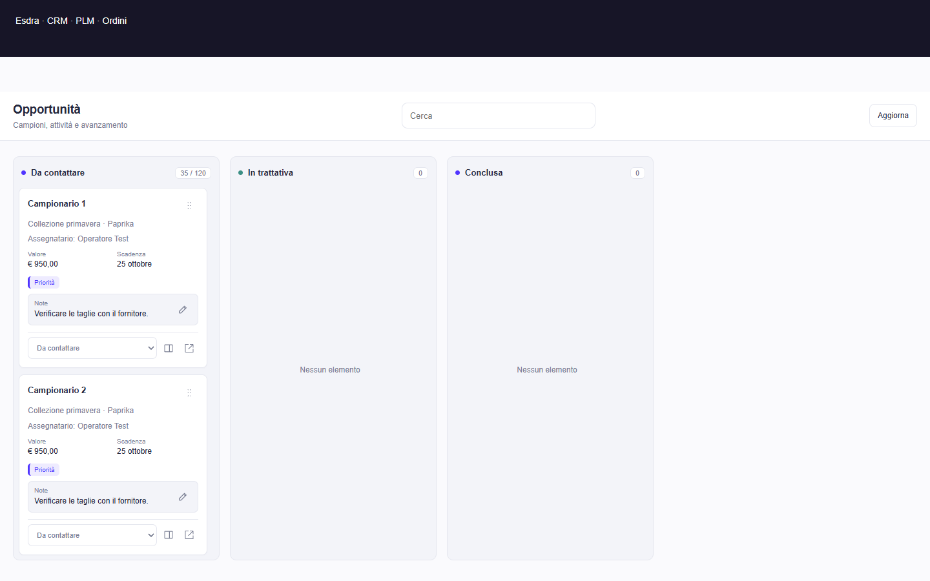Click the drag handle on Campionario 1 card

(189, 205)
